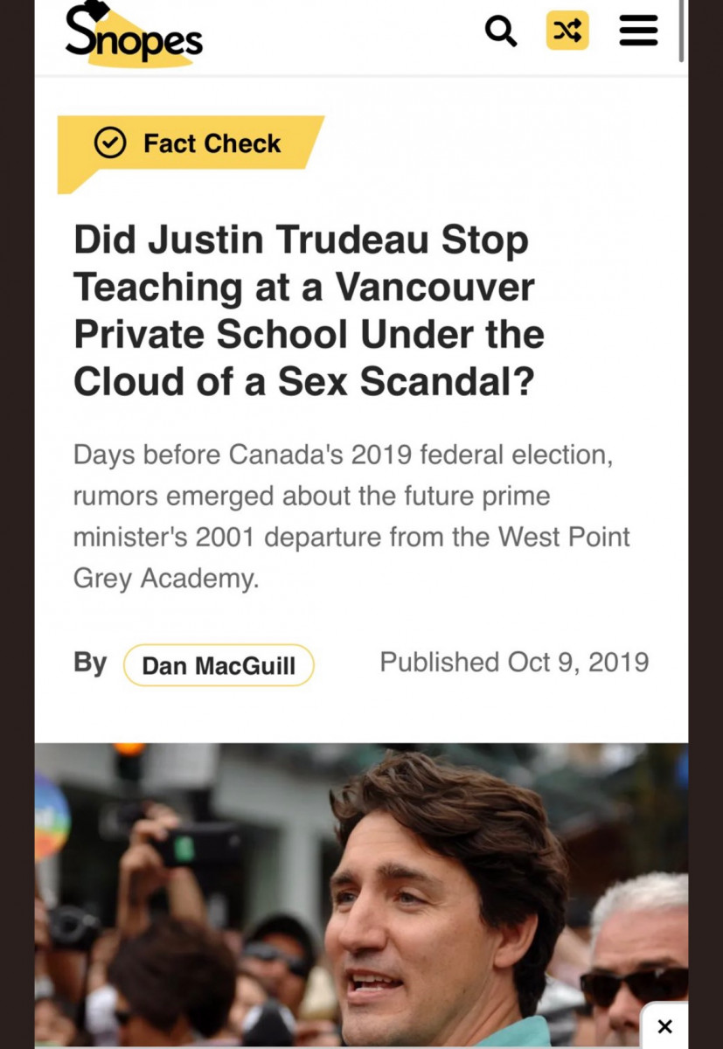Click the sunglasses on the white-haired man
Image resolution: width=723 pixels, height=1049 pixels.
click(x=633, y=984)
